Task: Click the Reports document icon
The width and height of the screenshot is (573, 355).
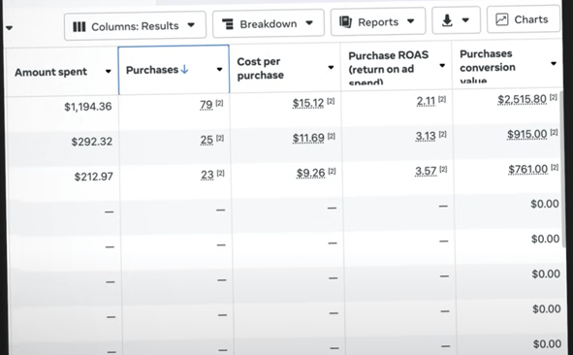Action: (x=345, y=22)
